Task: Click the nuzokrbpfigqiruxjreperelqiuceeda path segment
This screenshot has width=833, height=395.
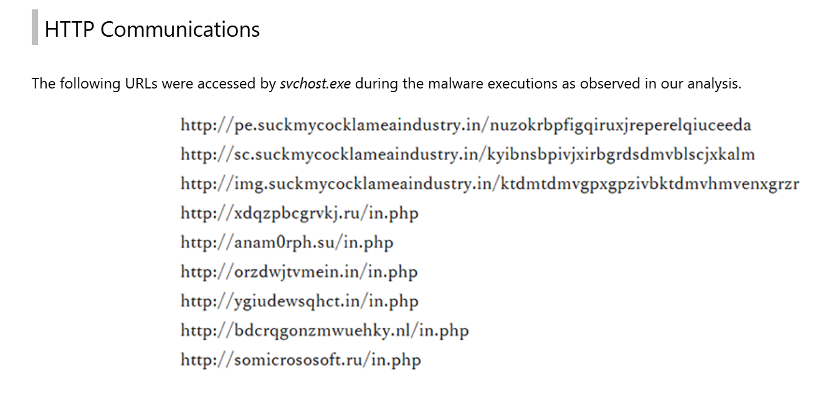Action: (621, 125)
